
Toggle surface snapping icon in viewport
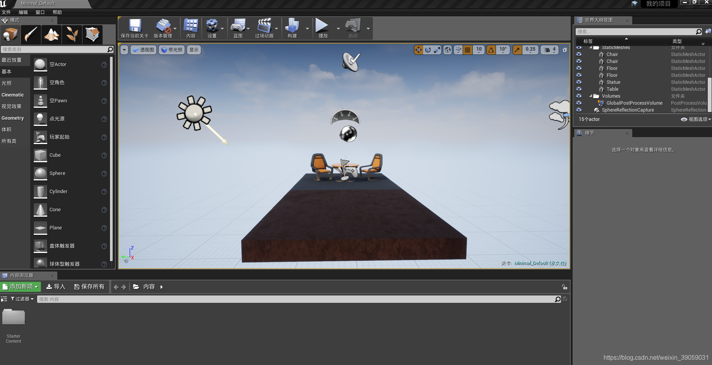(x=458, y=50)
